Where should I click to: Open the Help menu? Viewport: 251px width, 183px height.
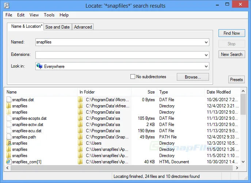(64, 15)
